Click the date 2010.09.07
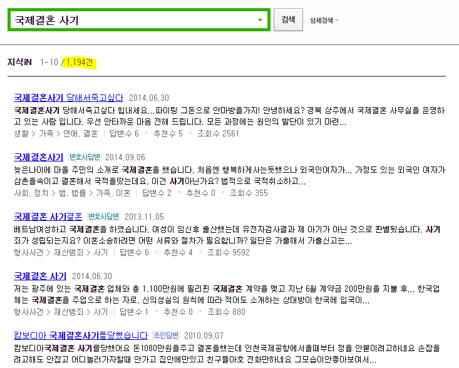Screen dimensions: 459x368 tap(204, 335)
